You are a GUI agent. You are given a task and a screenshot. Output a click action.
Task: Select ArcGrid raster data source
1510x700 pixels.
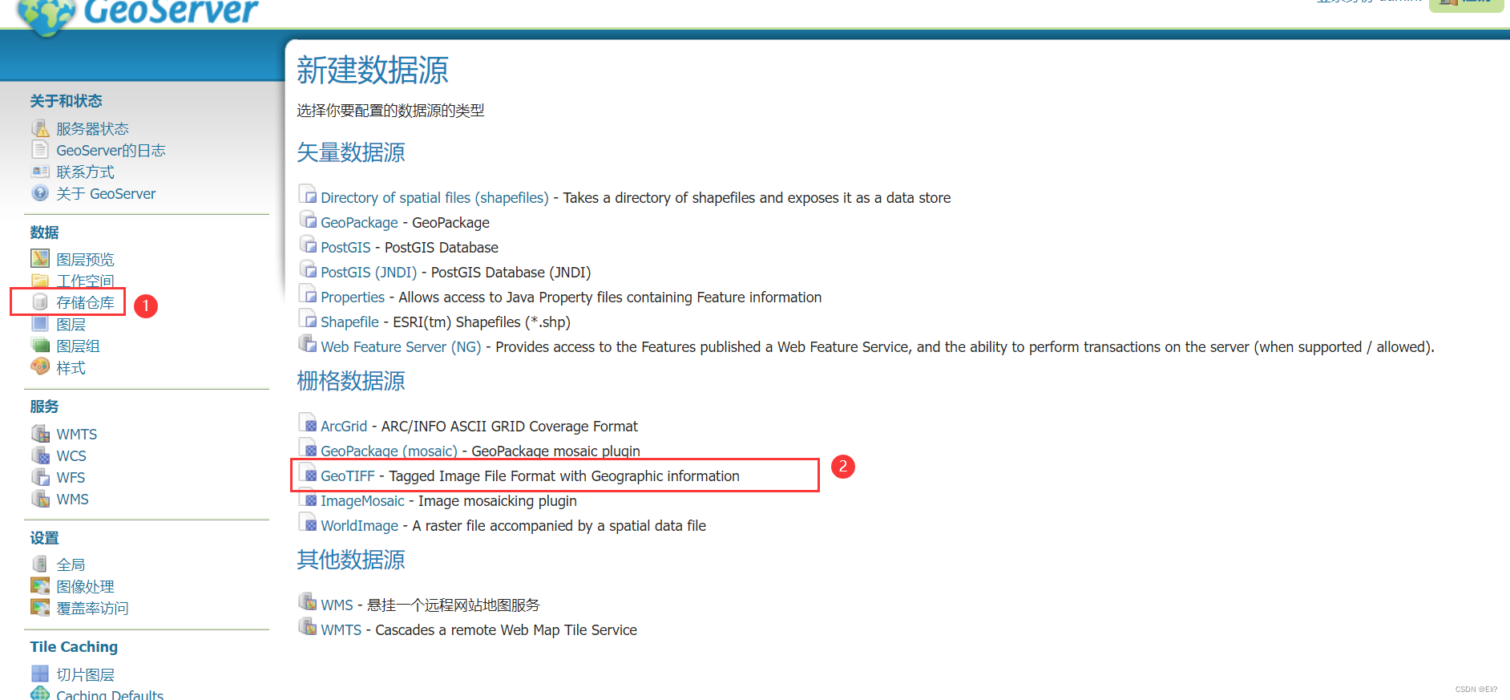point(344,426)
